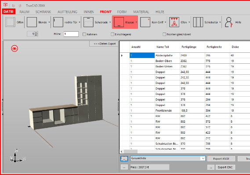Click the row selector arrow for Abdeckplatte
The width and height of the screenshot is (250, 175).
[122, 55]
